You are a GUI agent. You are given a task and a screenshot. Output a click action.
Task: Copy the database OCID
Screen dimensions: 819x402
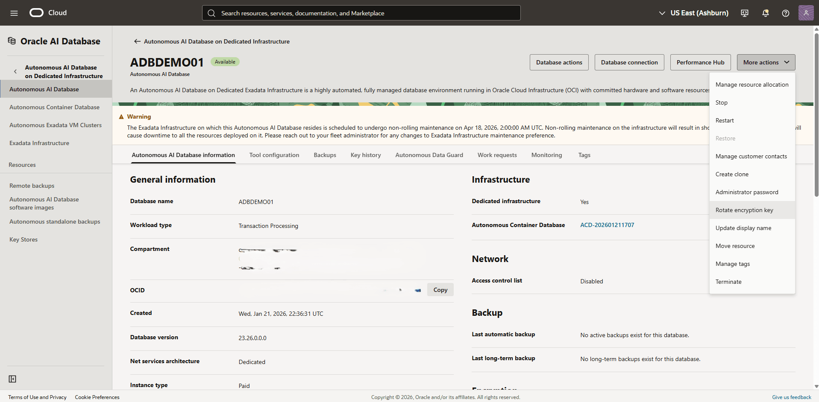point(440,289)
